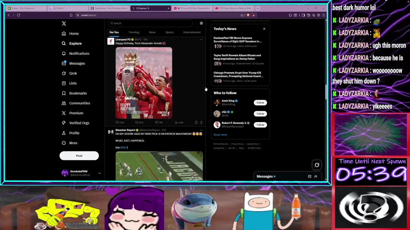410x230 pixels.
Task: Reply to the Liverpool FC post
Action: click(x=120, y=122)
